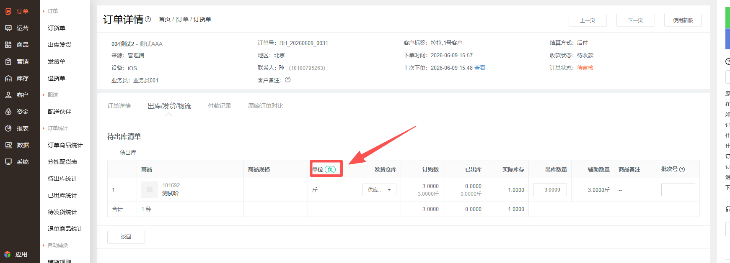This screenshot has width=730, height=263.
Task: Click the empty 批次号 input field
Action: coord(678,190)
